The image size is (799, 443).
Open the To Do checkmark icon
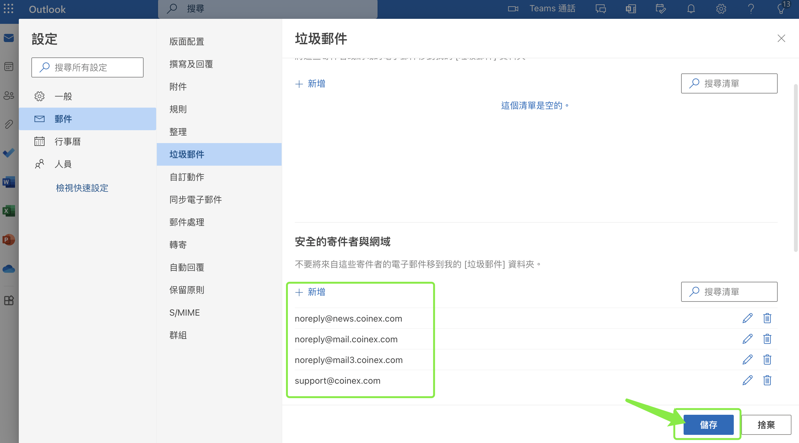9,153
